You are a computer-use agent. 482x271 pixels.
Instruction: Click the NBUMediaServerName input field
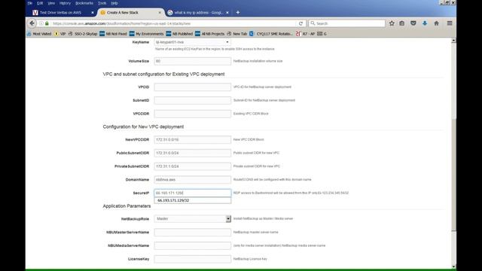point(193,245)
